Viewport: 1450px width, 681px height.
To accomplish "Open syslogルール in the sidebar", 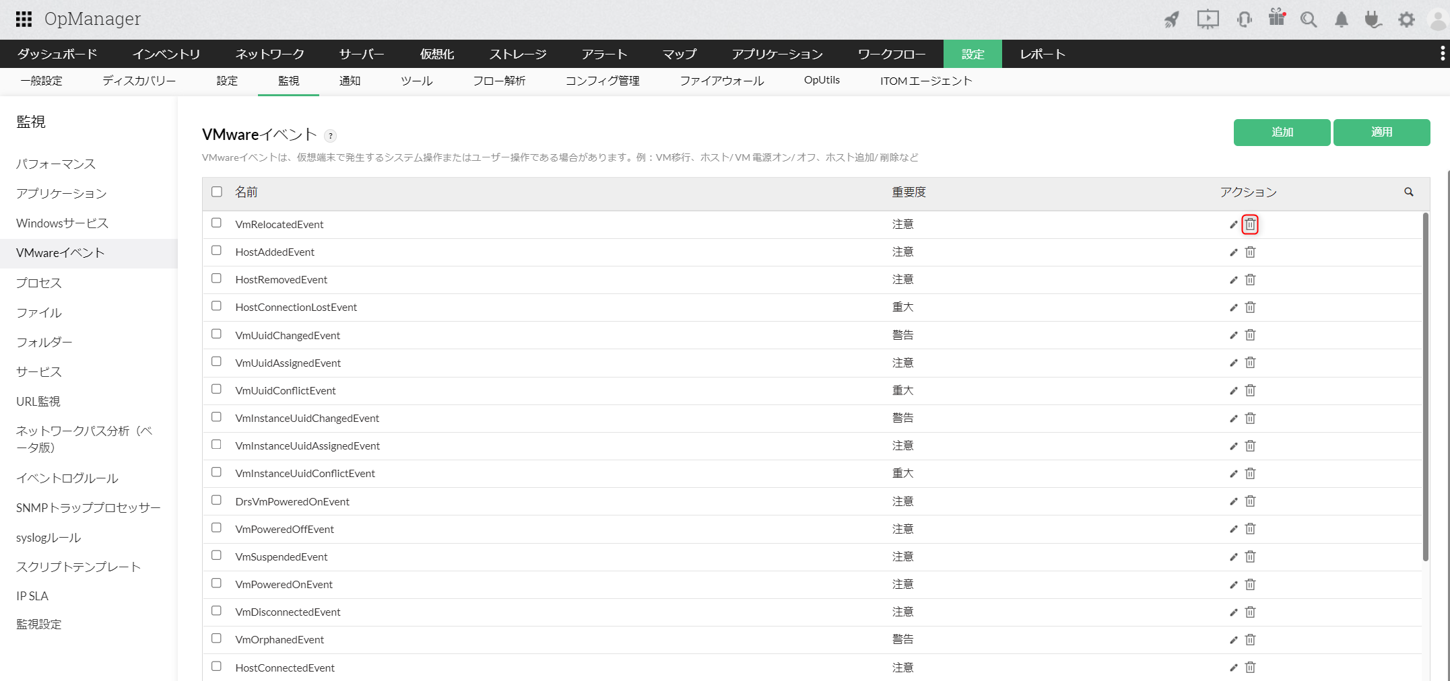I will (x=48, y=538).
